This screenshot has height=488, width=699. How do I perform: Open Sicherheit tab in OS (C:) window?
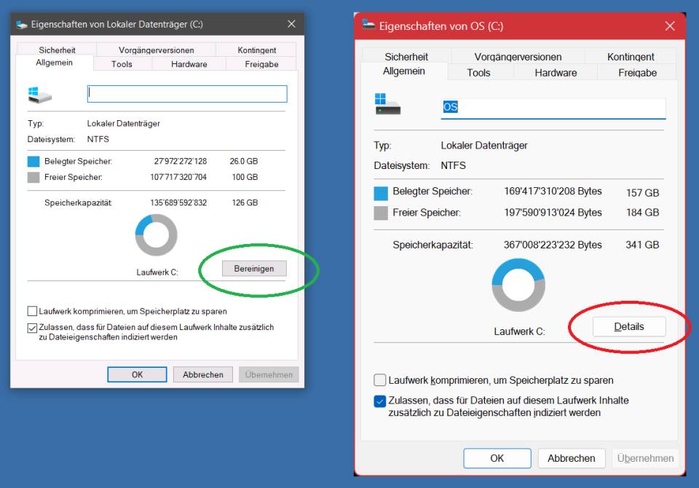click(x=406, y=57)
